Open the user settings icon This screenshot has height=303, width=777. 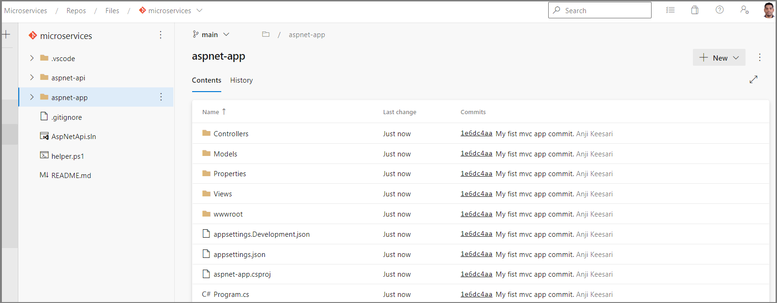745,10
